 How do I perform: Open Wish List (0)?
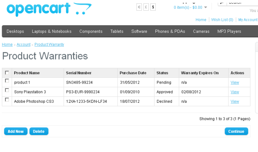222,20
